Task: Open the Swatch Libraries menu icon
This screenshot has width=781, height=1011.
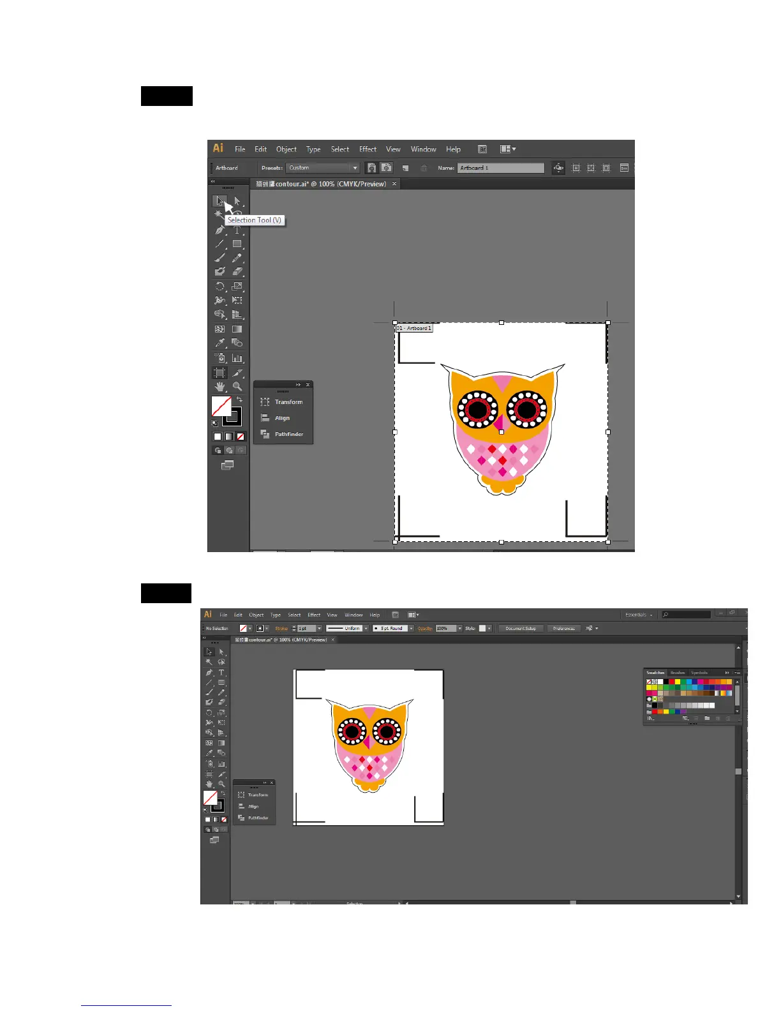Action: [x=650, y=719]
